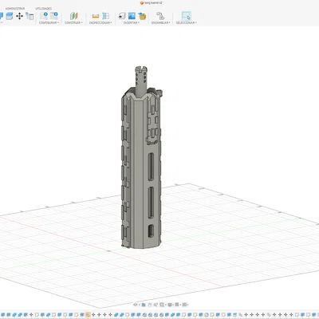Switch to the ADMINISTRAR ribbon tab
Image resolution: width=319 pixels, height=319 pixels.
click(15, 9)
